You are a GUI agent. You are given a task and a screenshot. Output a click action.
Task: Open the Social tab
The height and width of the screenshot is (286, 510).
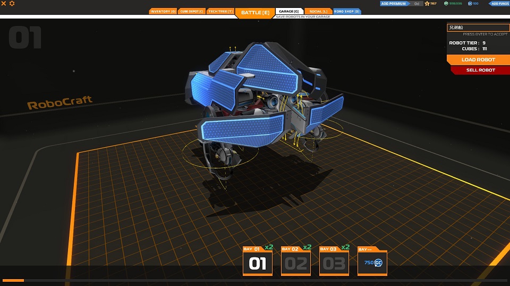[x=318, y=11]
